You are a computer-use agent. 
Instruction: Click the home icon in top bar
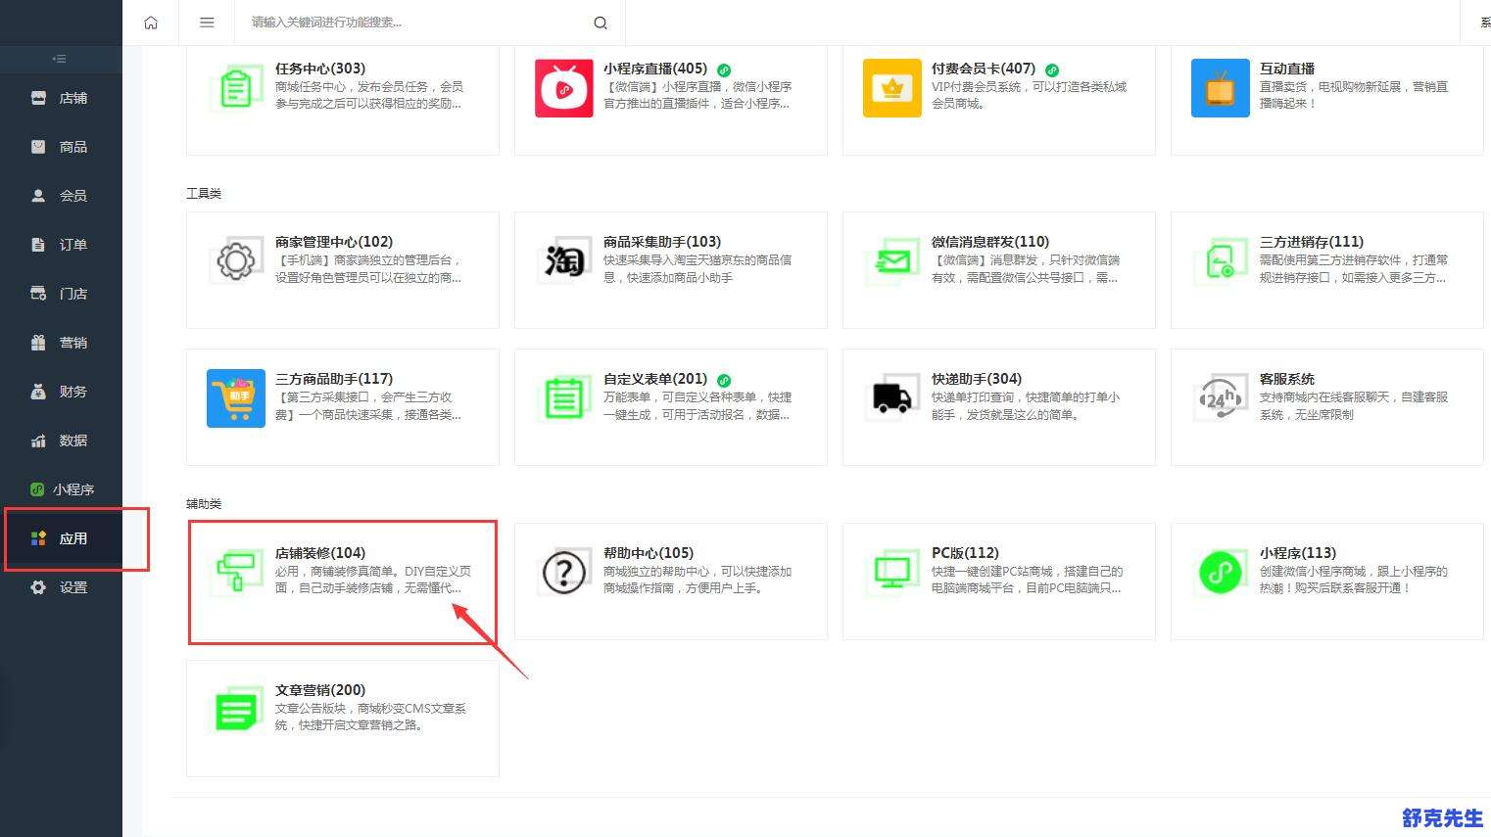point(151,23)
